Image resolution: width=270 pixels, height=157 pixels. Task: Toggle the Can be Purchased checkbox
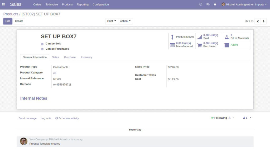(42, 49)
